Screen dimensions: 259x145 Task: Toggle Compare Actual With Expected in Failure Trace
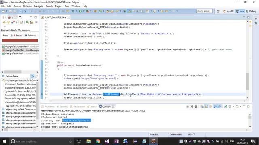point(36,76)
